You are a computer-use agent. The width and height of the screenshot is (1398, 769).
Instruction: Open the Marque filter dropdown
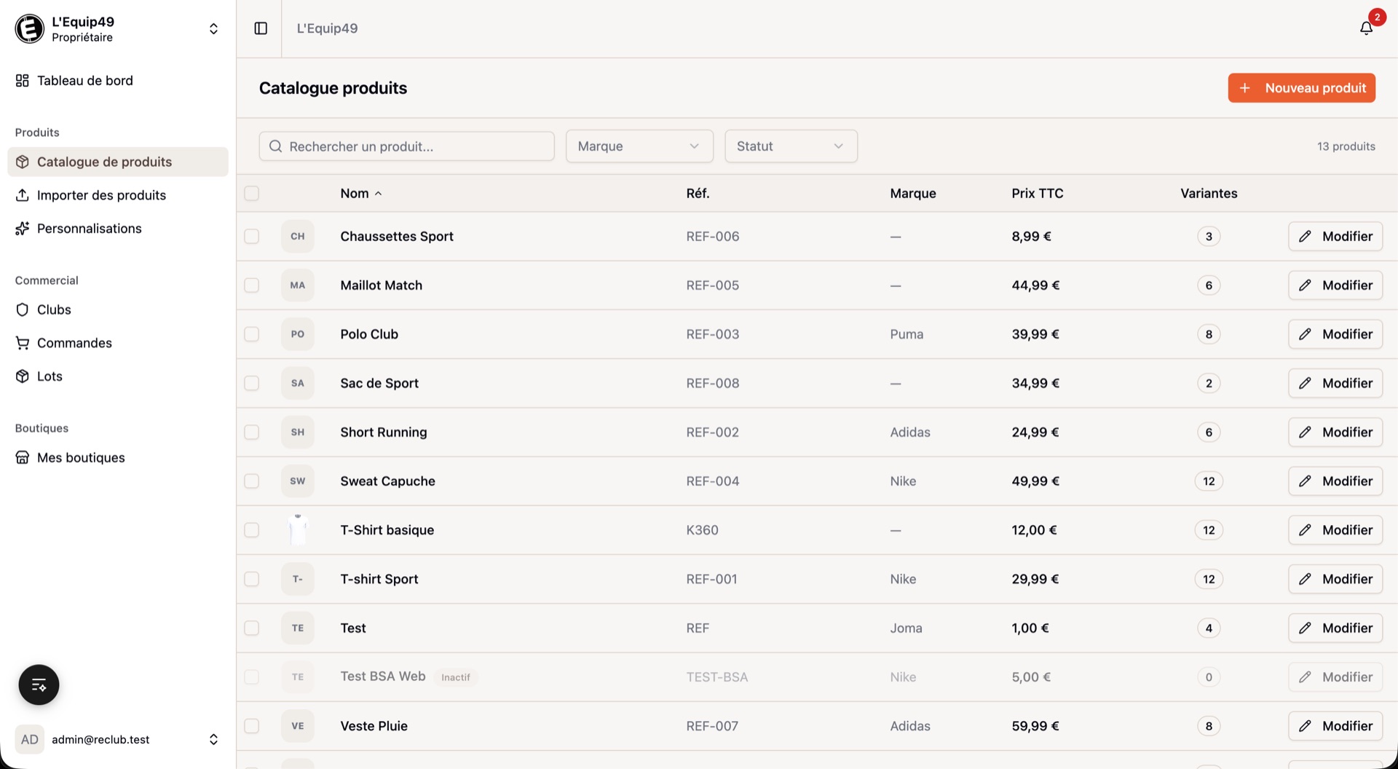click(639, 146)
